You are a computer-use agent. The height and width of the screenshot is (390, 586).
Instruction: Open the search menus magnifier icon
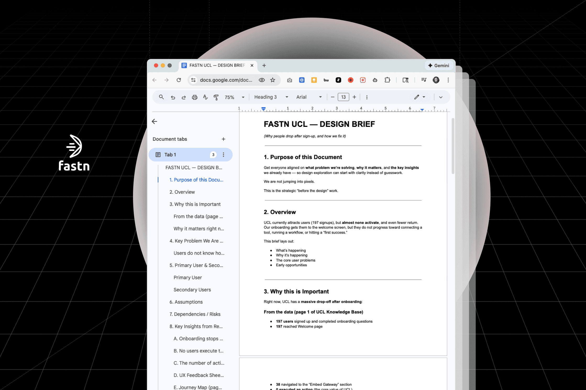(161, 97)
